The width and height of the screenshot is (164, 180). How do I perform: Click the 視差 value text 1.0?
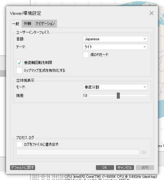(x=85, y=96)
